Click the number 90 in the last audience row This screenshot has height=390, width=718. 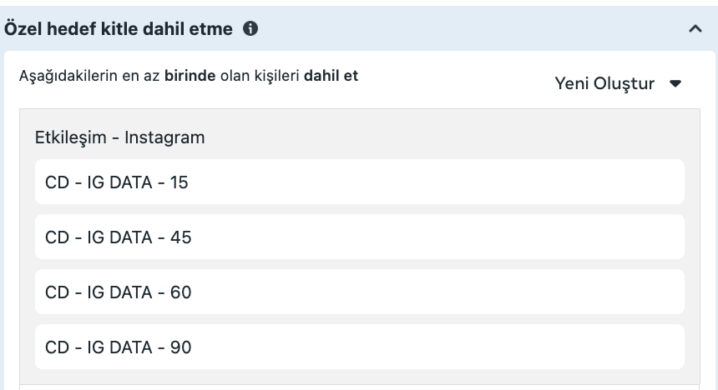180,347
